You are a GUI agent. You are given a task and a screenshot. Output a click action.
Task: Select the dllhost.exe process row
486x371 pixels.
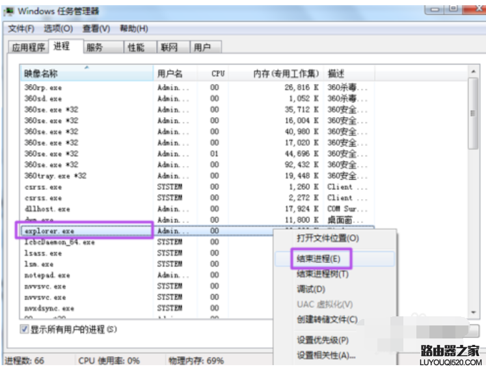(197, 209)
